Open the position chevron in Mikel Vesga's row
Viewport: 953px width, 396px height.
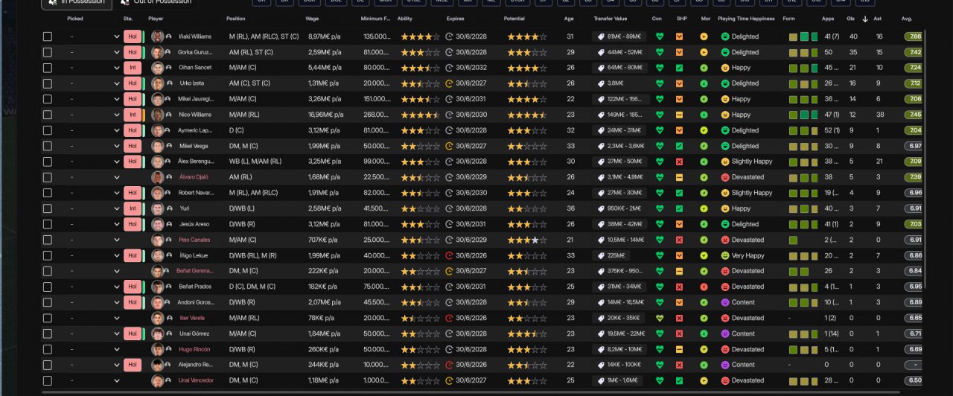(x=117, y=146)
